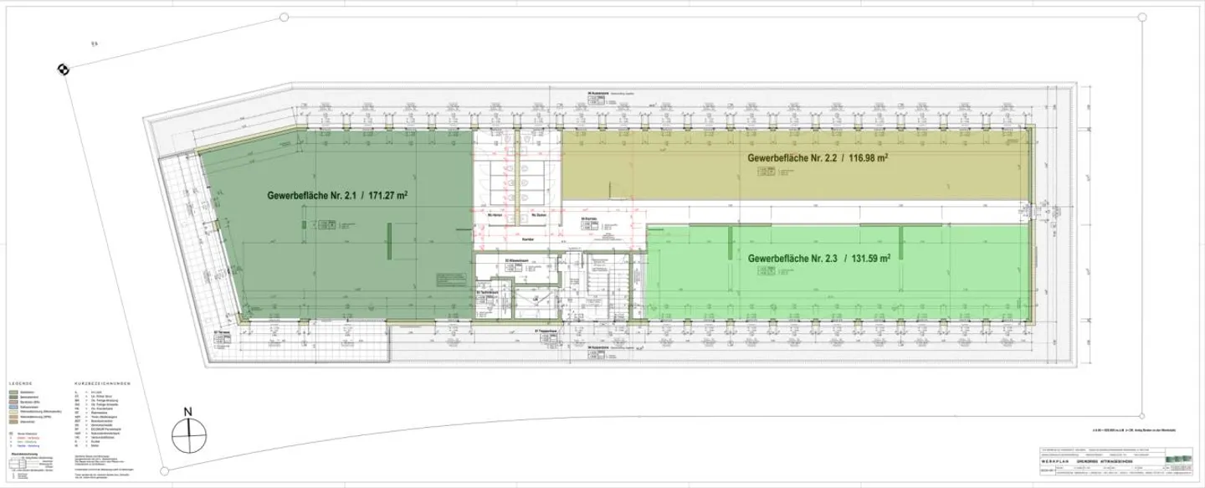Click the LEGENDE heading
The width and height of the screenshot is (1205, 488).
pos(19,383)
